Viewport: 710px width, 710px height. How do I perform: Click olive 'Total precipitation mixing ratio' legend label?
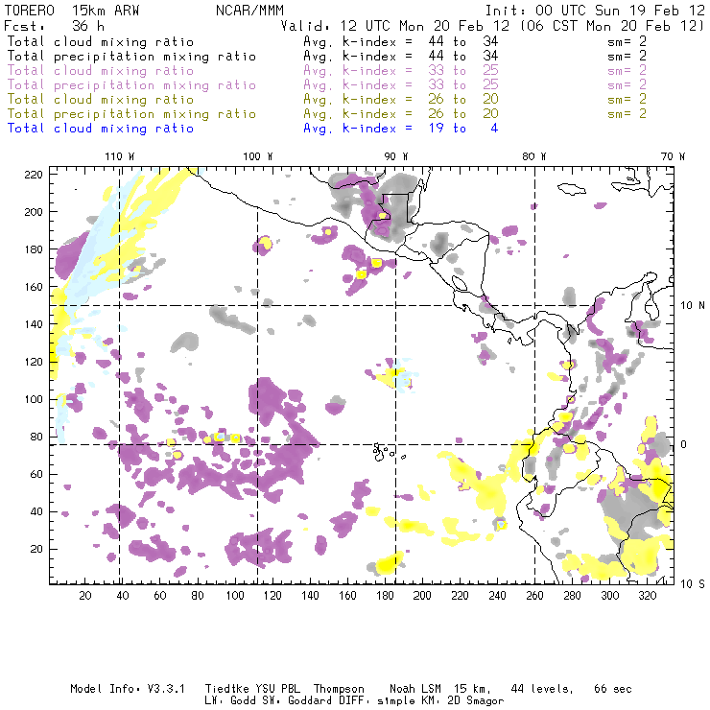(131, 113)
